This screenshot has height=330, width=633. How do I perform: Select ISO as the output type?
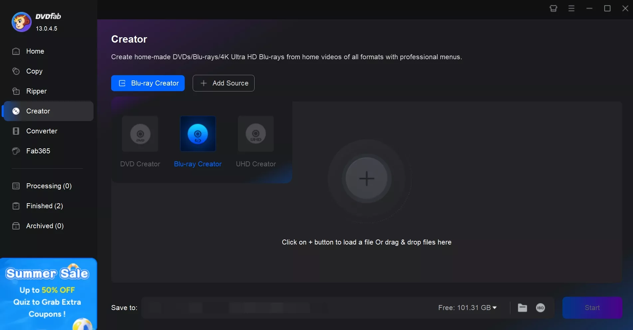pos(540,308)
